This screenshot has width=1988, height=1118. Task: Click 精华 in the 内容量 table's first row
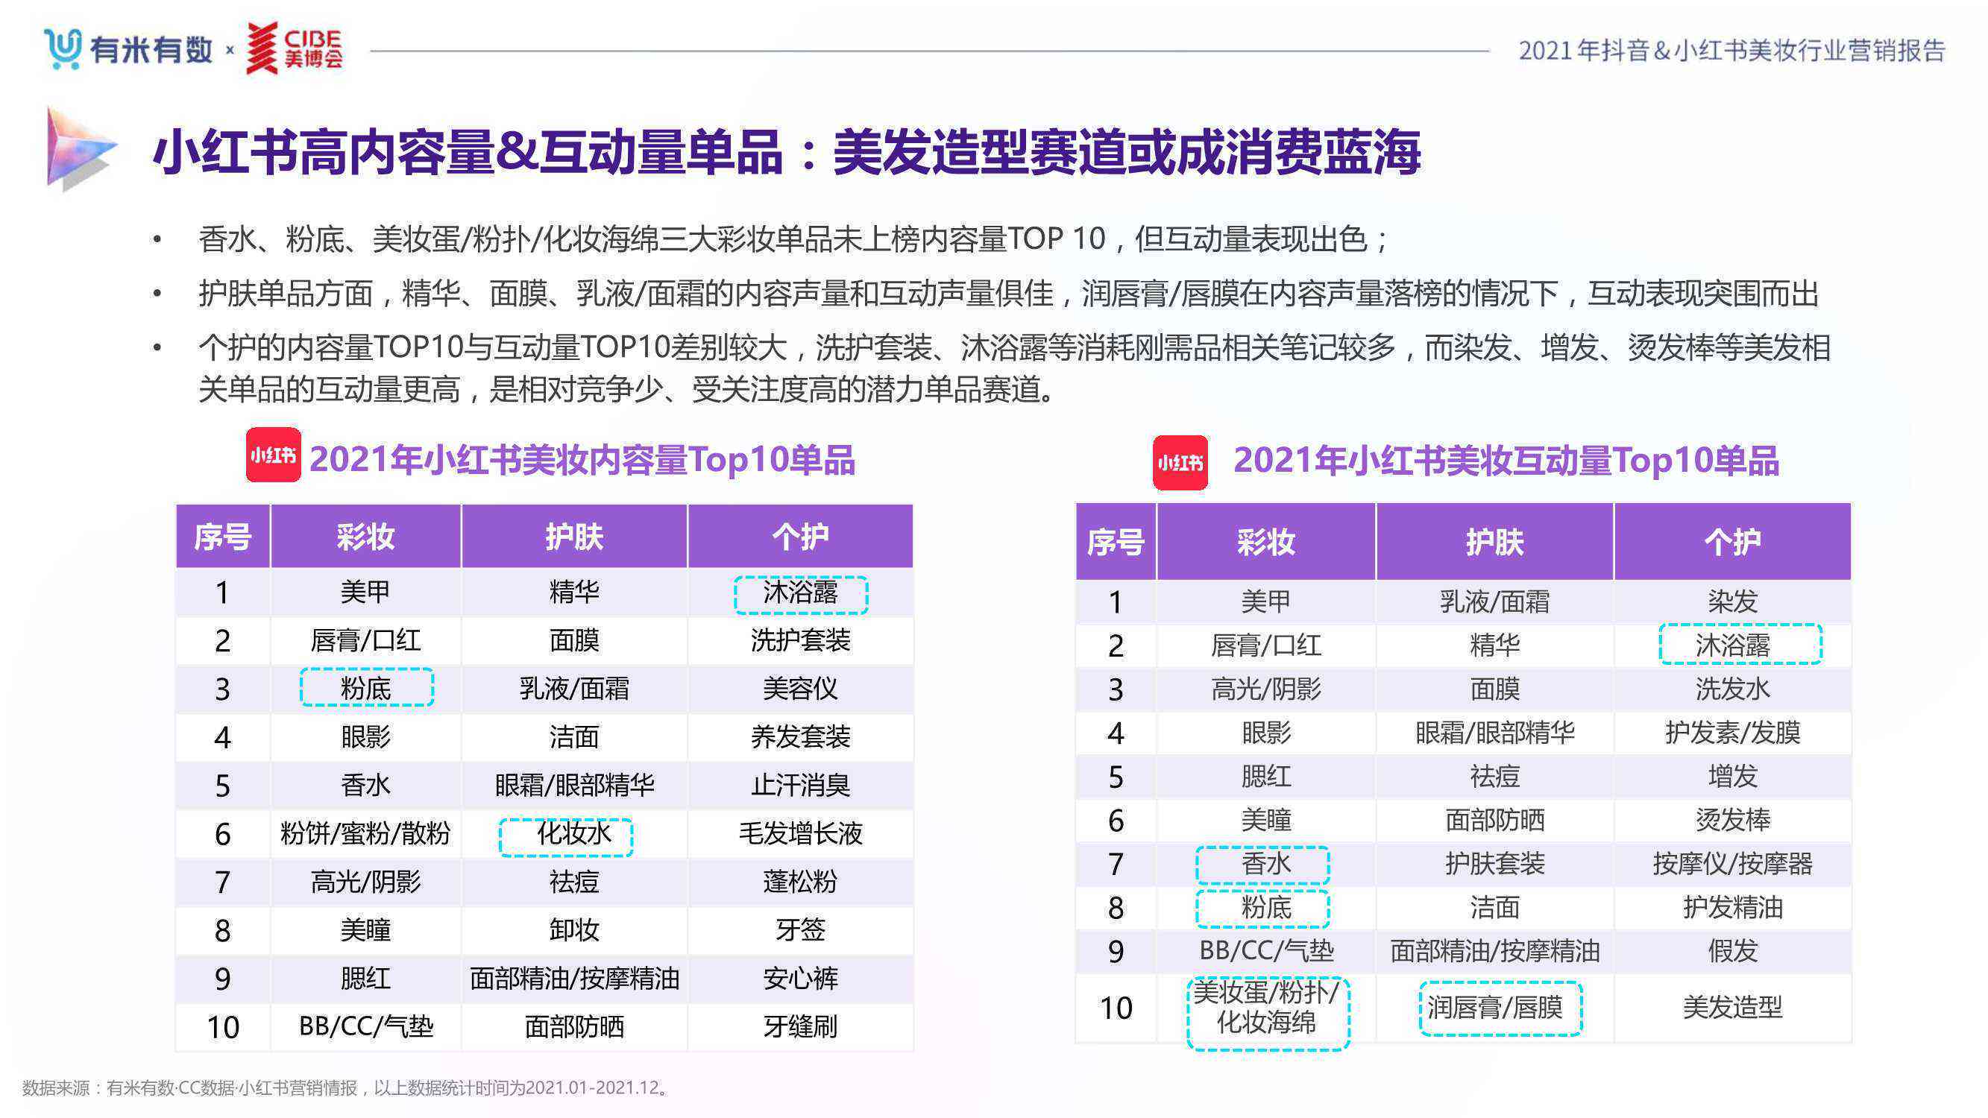pyautogui.click(x=574, y=593)
